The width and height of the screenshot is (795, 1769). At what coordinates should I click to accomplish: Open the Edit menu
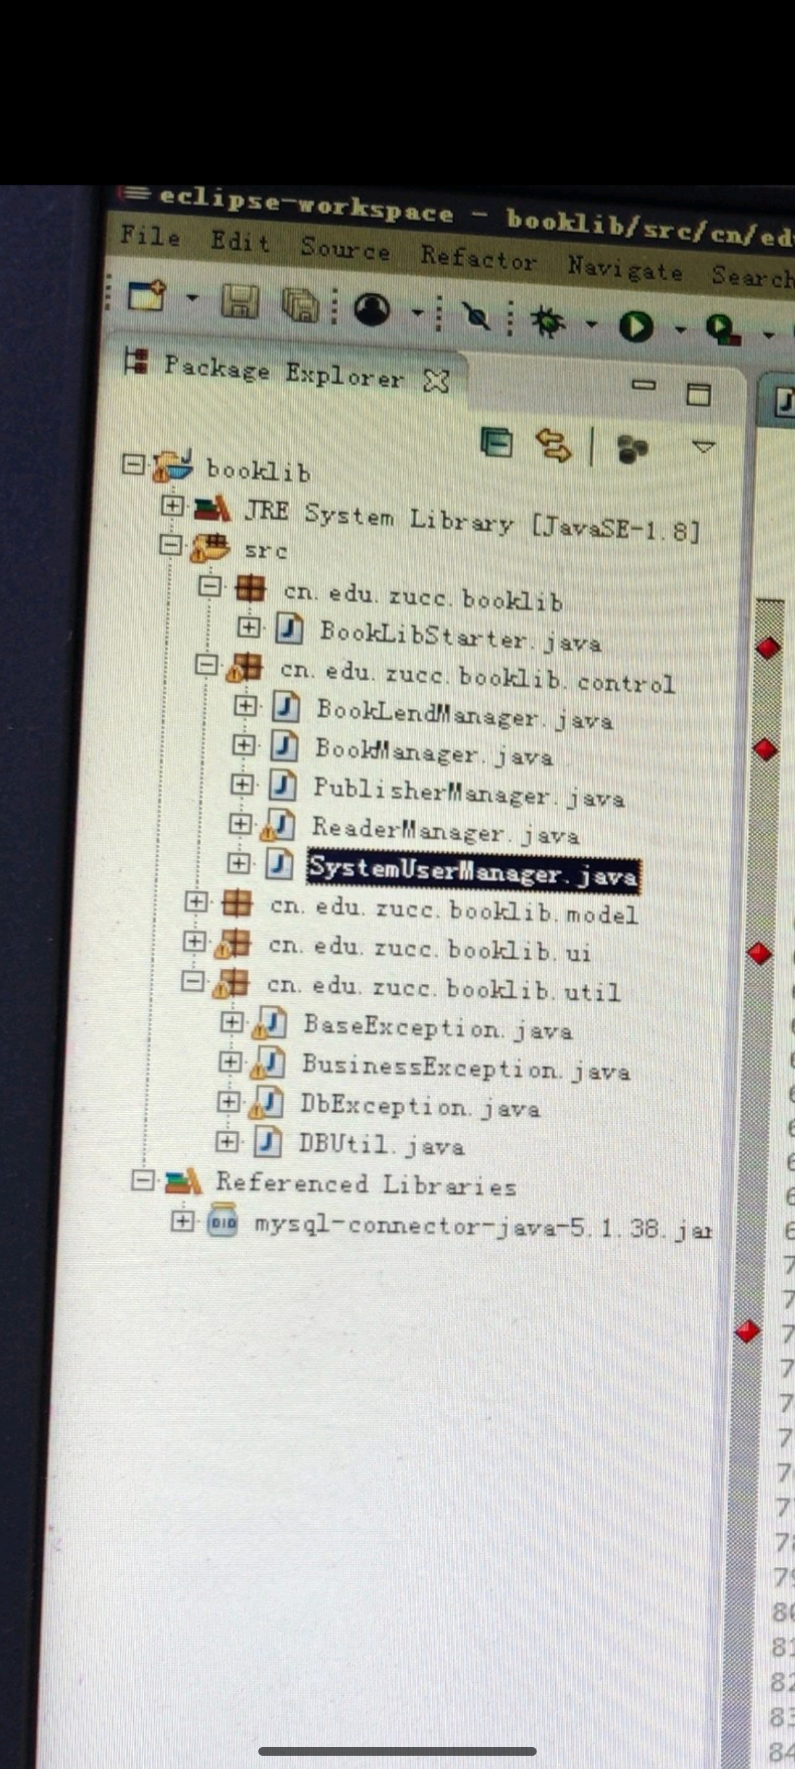[x=240, y=242]
